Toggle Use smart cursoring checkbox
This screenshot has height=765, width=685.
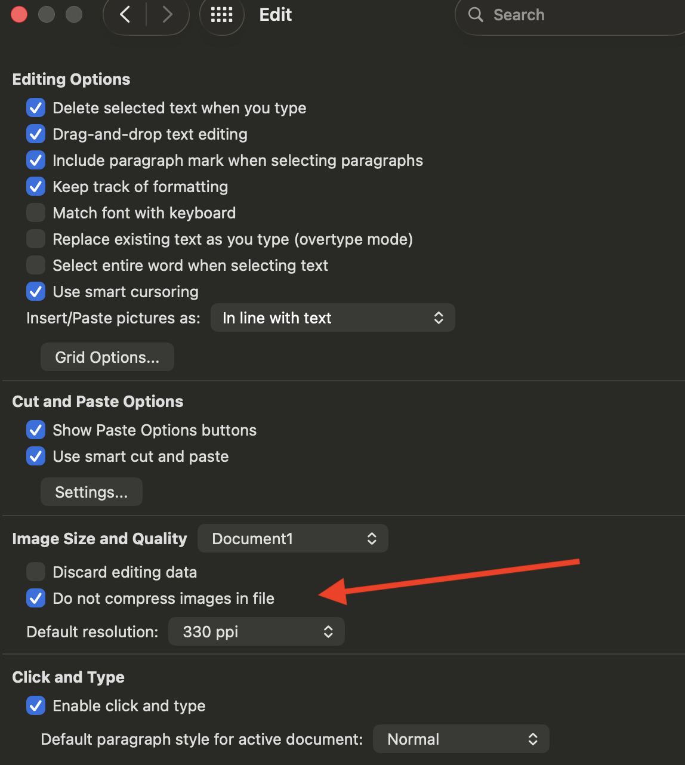[36, 292]
